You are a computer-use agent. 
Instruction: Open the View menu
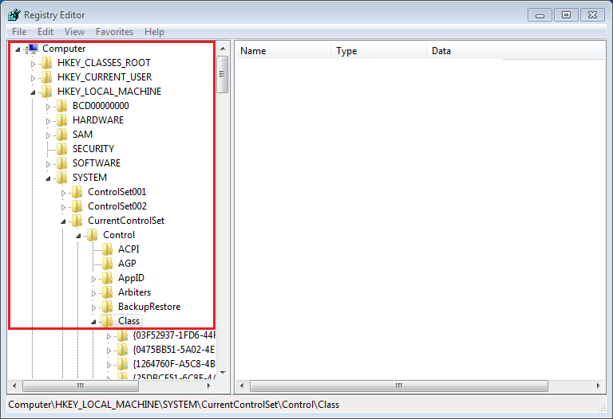coord(74,32)
